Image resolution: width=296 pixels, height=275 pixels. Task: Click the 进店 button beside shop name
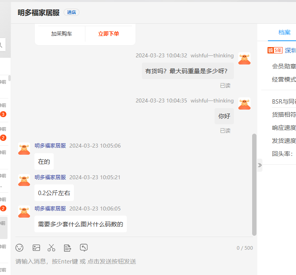click(72, 12)
